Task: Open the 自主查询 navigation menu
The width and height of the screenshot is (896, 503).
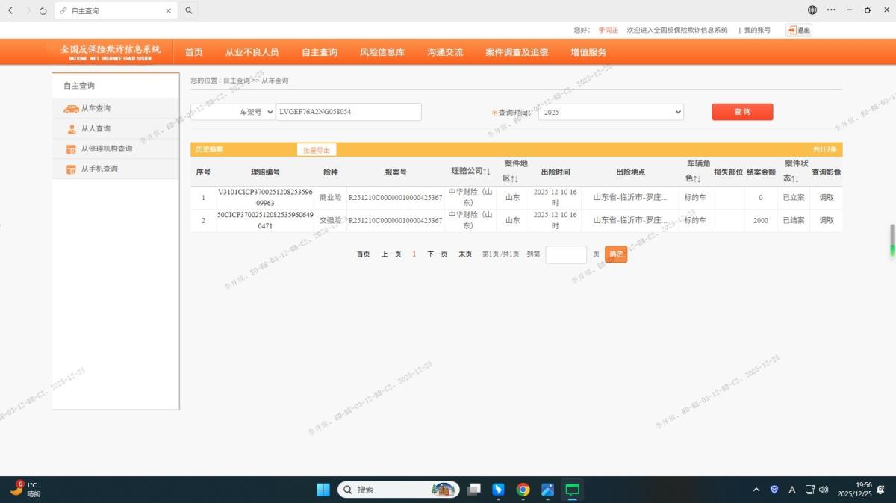Action: point(320,52)
